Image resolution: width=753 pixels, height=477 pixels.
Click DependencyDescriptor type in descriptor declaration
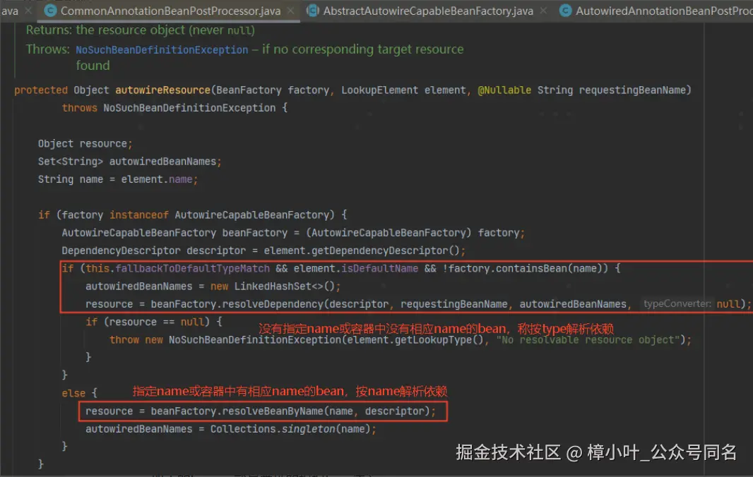pyautogui.click(x=121, y=250)
